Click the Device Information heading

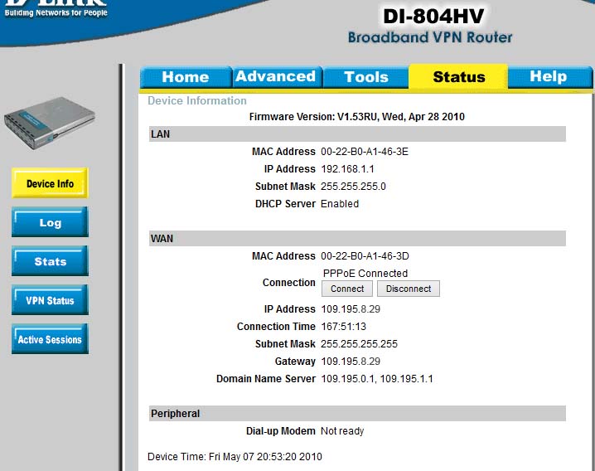tap(197, 100)
